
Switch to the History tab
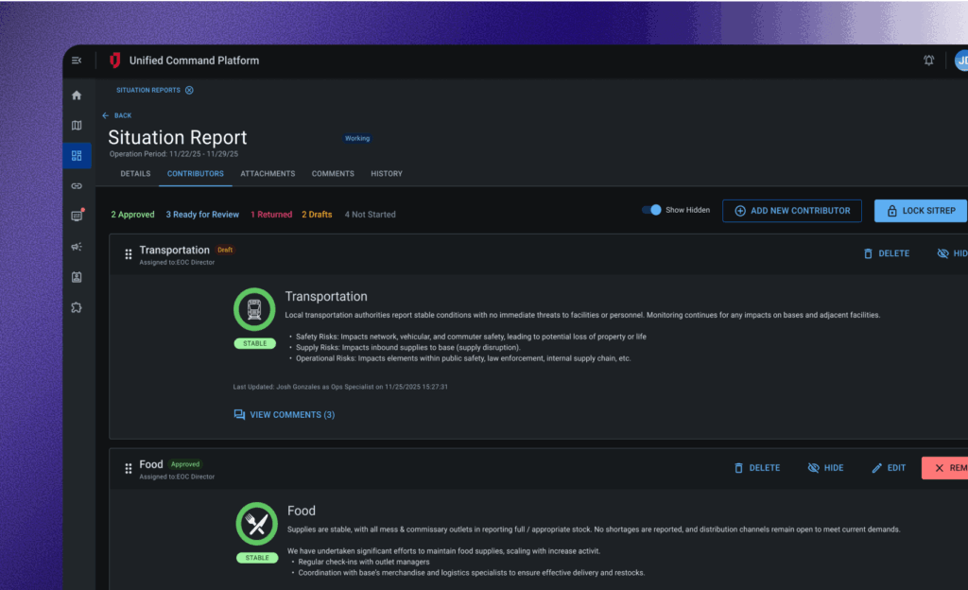click(387, 174)
